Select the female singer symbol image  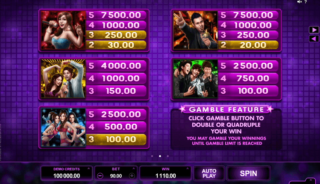[63, 30]
